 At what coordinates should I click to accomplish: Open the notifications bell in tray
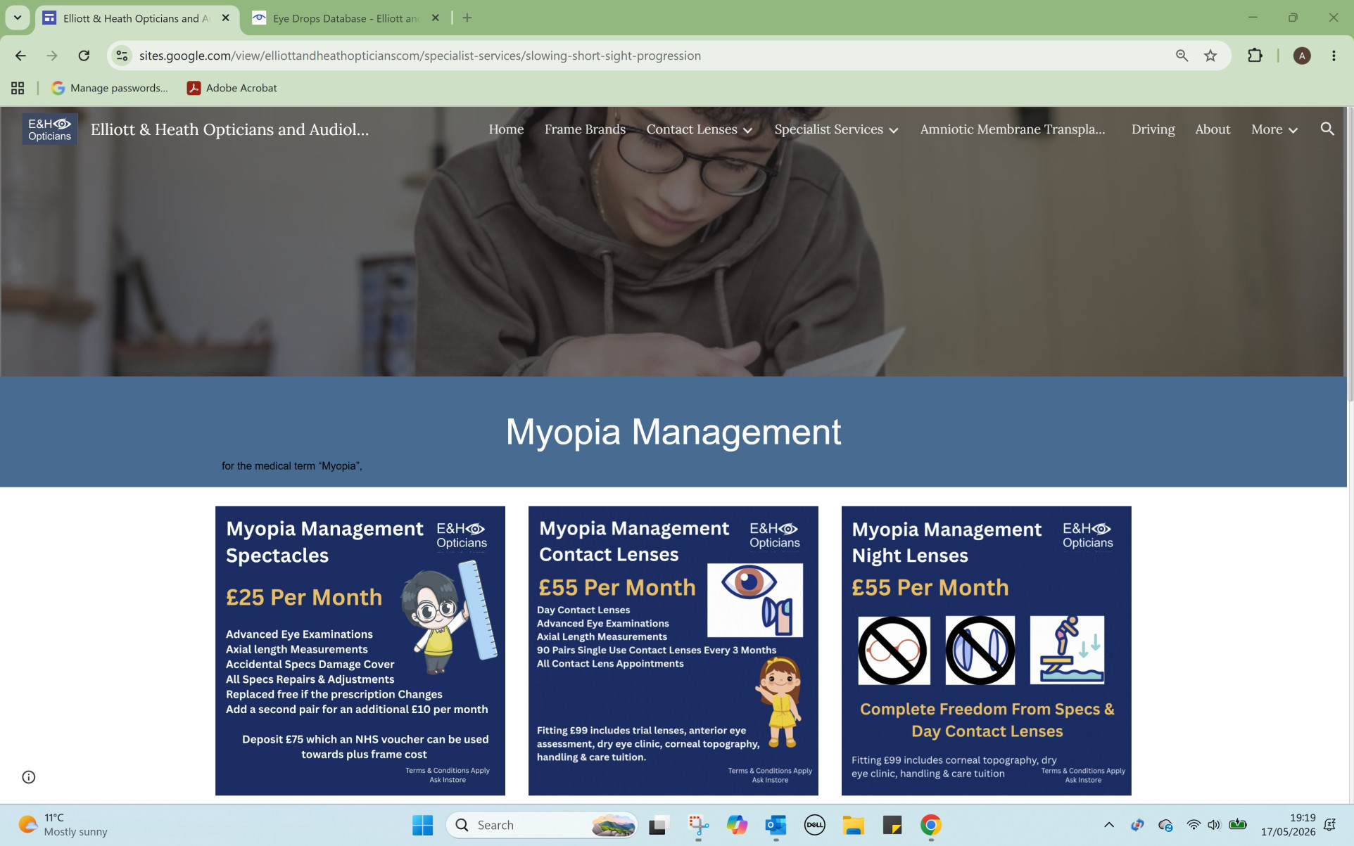[x=1329, y=825]
